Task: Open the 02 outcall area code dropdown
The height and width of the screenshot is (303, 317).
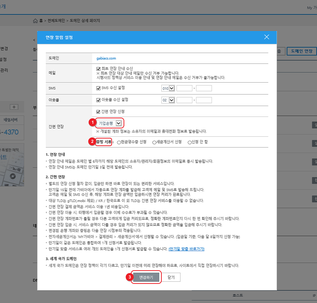Action: tap(168, 100)
